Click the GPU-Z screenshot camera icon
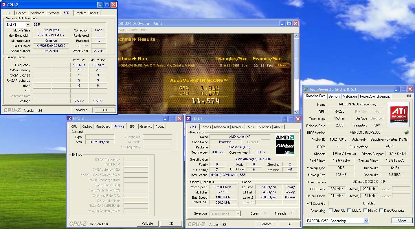Viewport: 415px width, 229px height. click(409, 96)
